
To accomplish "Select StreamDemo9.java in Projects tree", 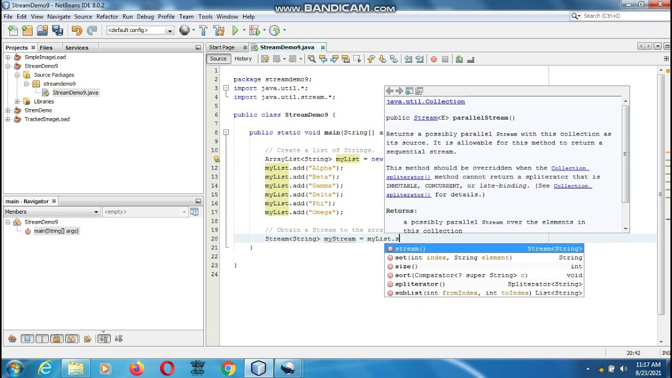I will pyautogui.click(x=75, y=92).
